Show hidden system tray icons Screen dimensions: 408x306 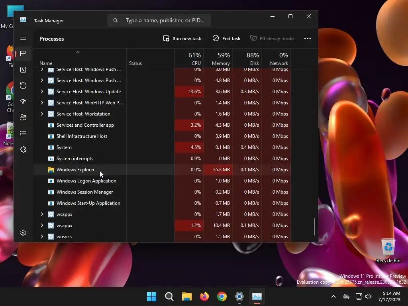click(333, 296)
